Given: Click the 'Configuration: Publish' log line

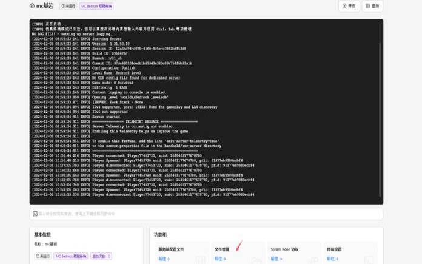Looking at the screenshot, I should point(84,68).
